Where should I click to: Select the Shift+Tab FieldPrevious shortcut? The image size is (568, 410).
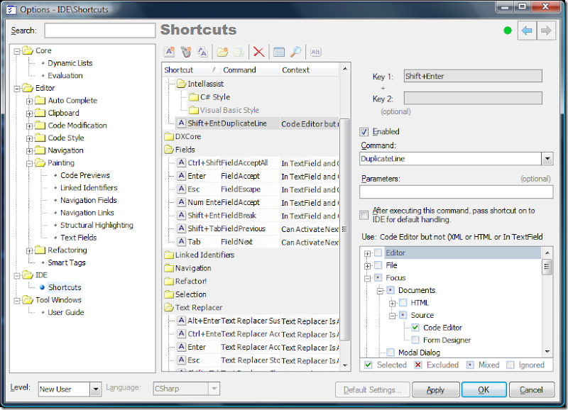tap(257, 228)
